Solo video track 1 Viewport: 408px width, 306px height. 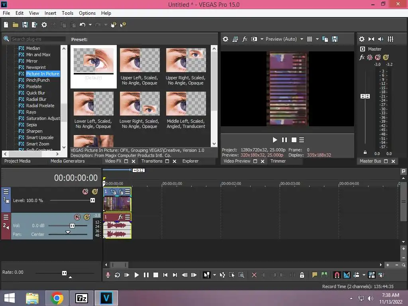coord(95,192)
